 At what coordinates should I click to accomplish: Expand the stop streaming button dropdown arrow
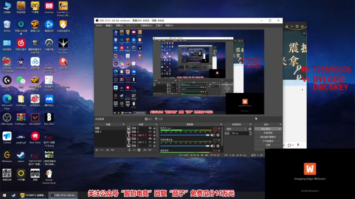point(280,129)
